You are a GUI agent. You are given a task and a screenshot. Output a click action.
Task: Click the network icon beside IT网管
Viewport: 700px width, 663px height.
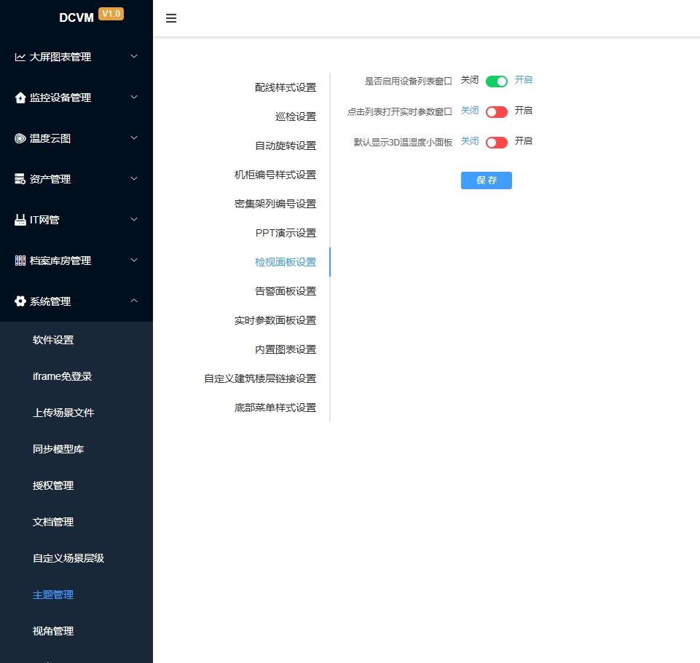coord(20,220)
